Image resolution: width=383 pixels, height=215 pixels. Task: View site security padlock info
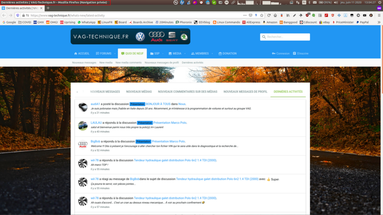click(x=23, y=15)
